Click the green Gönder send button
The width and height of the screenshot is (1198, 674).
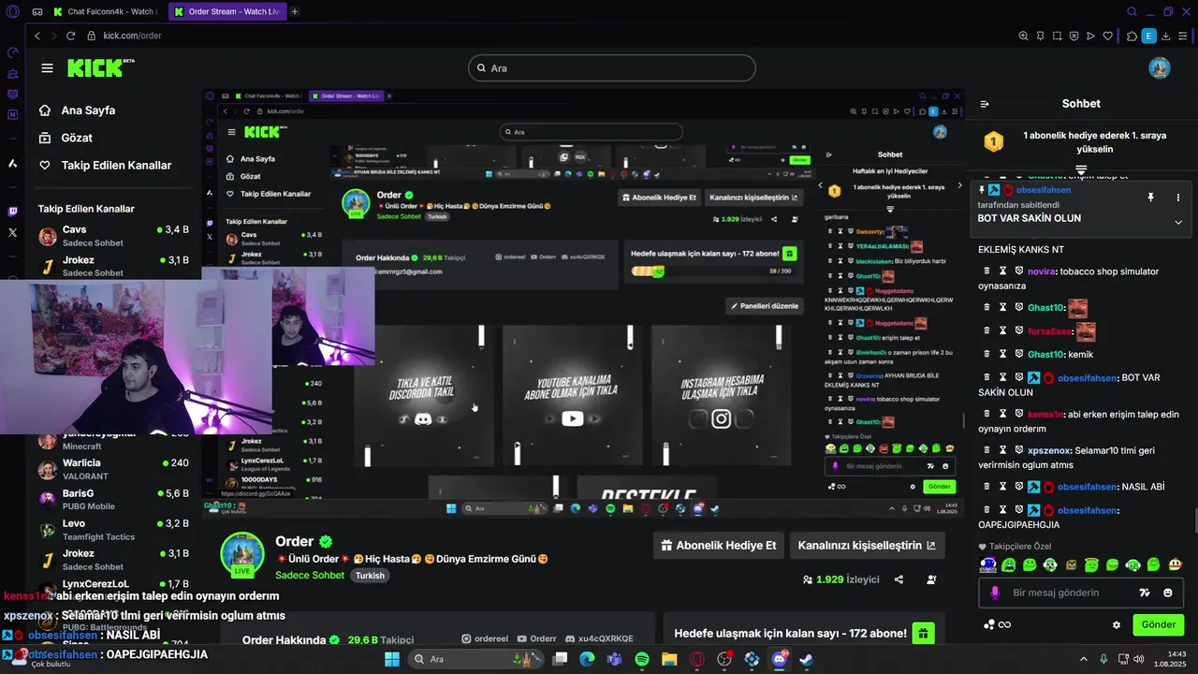point(1158,624)
